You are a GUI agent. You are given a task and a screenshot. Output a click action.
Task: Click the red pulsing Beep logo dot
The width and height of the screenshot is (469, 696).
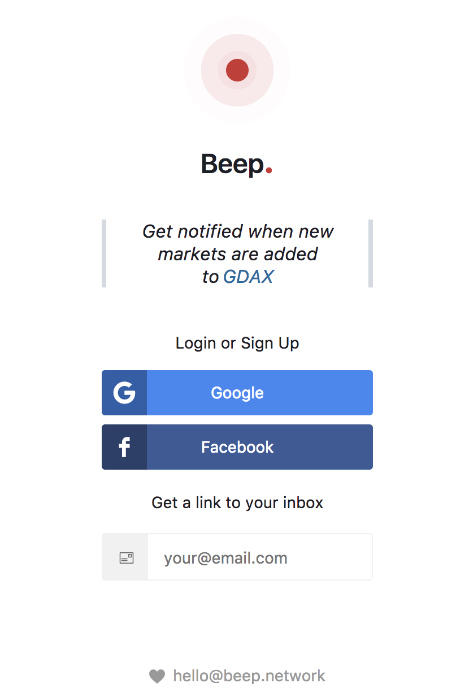click(237, 70)
